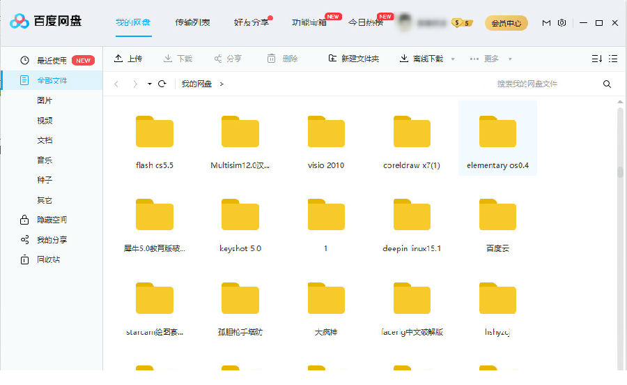
Task: Filter by 文档 category
Action: point(45,140)
